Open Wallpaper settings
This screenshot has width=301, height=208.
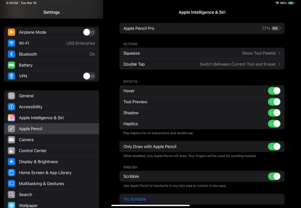click(x=51, y=204)
